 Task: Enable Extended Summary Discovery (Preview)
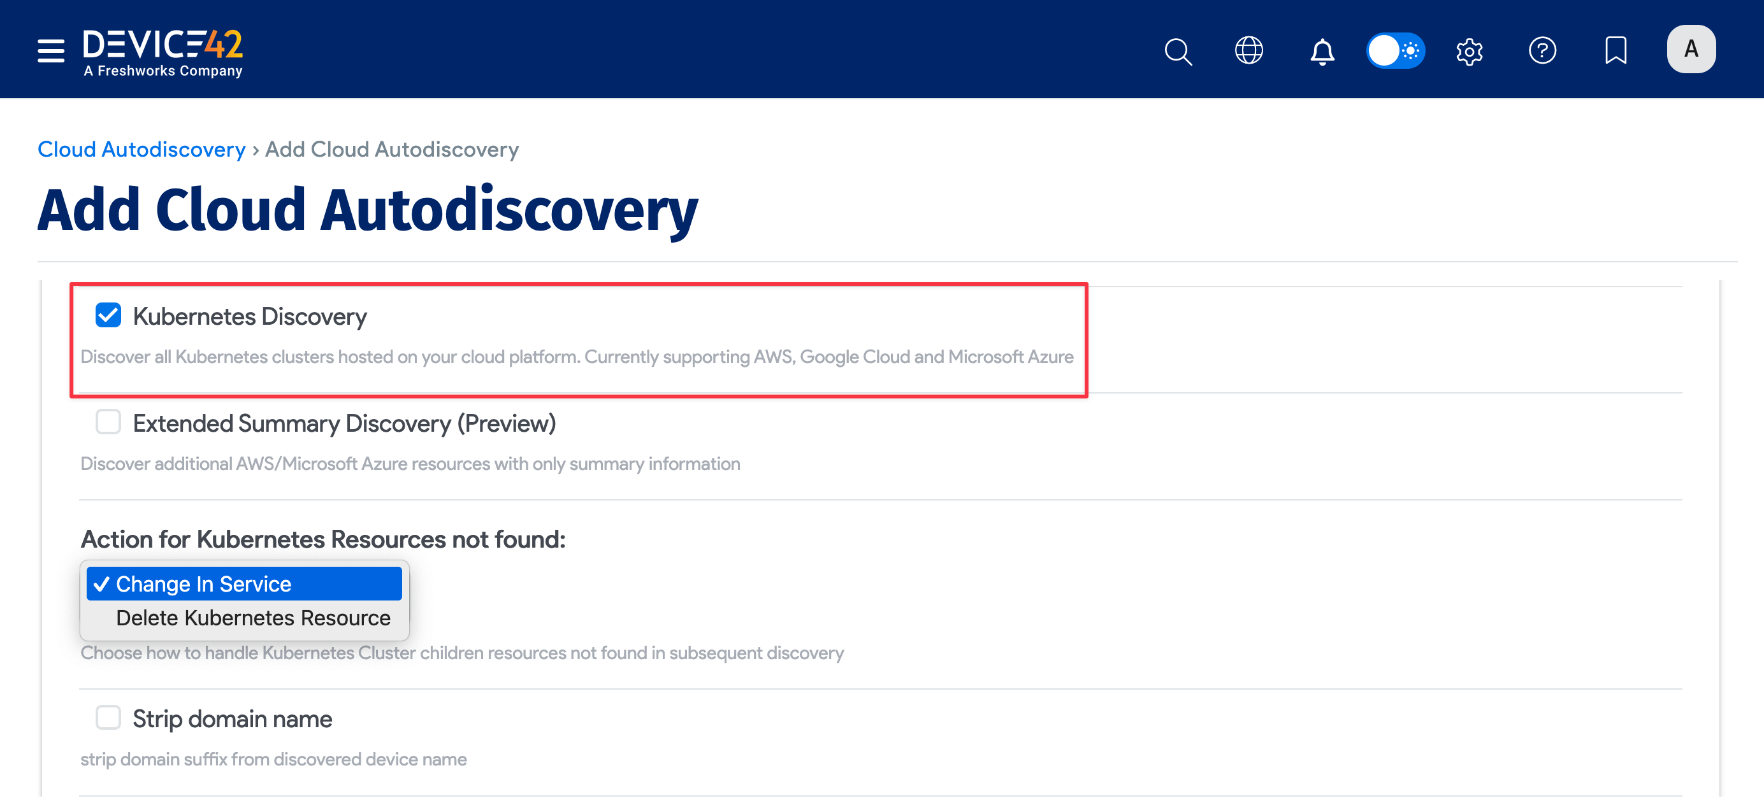[108, 422]
